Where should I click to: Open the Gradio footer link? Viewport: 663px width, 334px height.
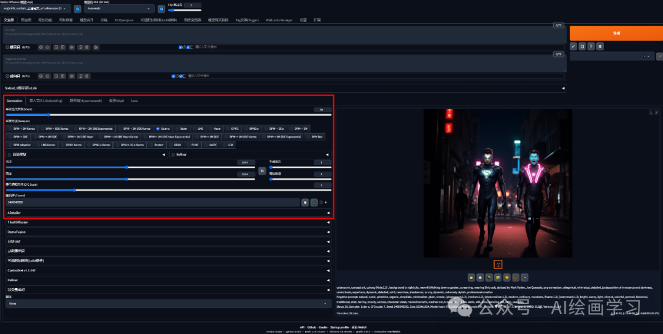tap(323, 327)
